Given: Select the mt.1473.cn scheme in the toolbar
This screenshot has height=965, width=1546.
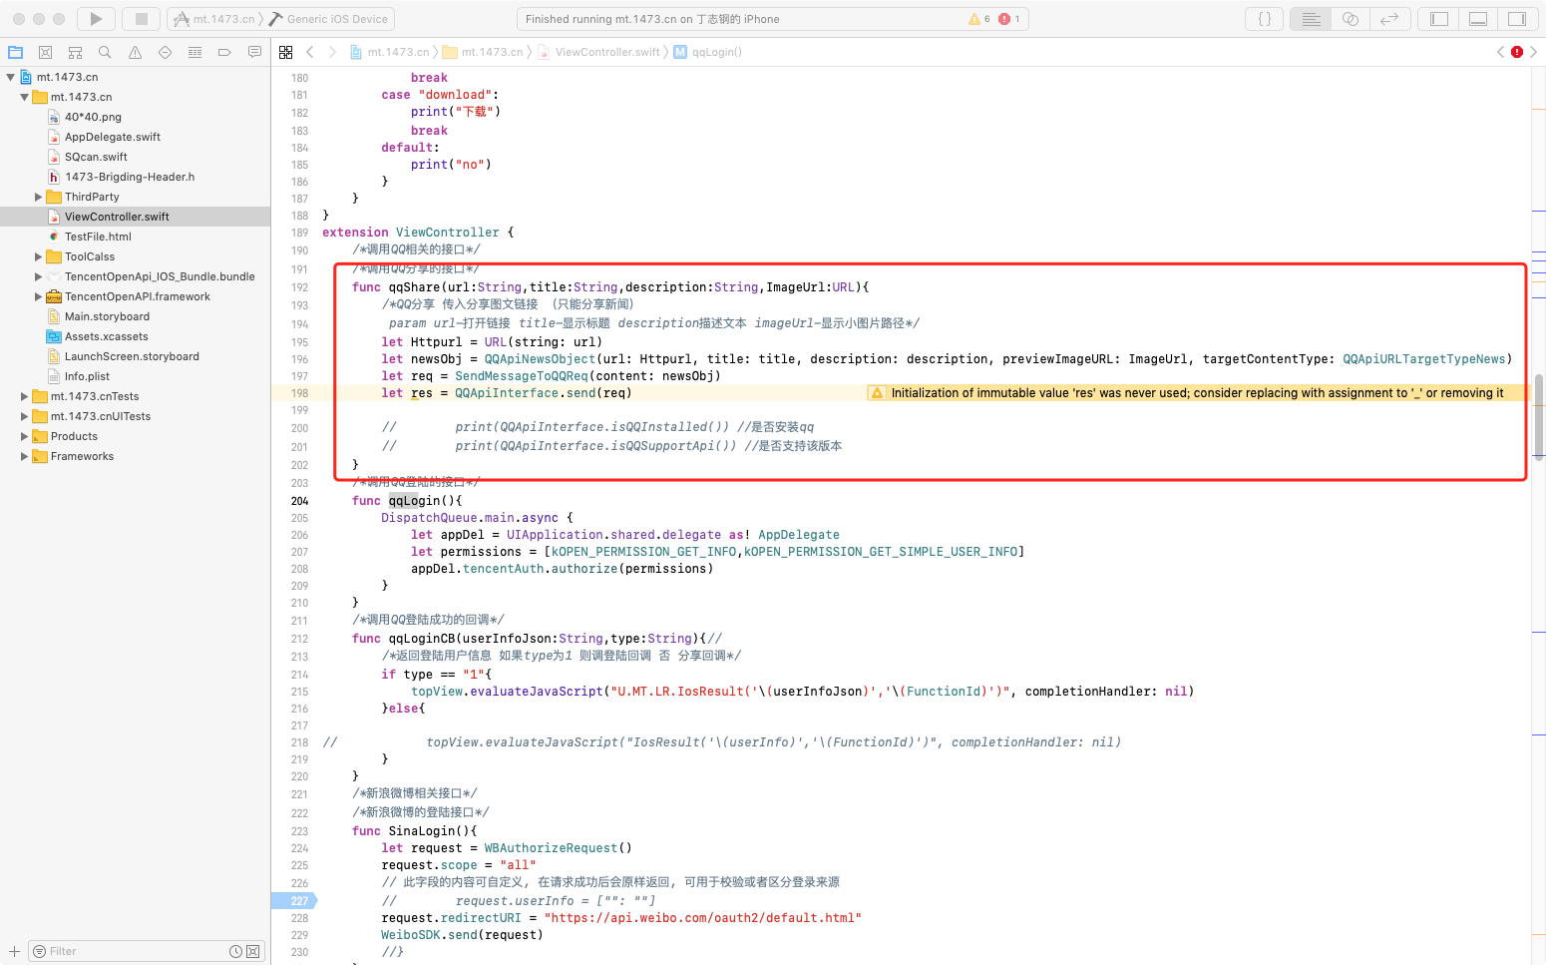Looking at the screenshot, I should (x=214, y=19).
